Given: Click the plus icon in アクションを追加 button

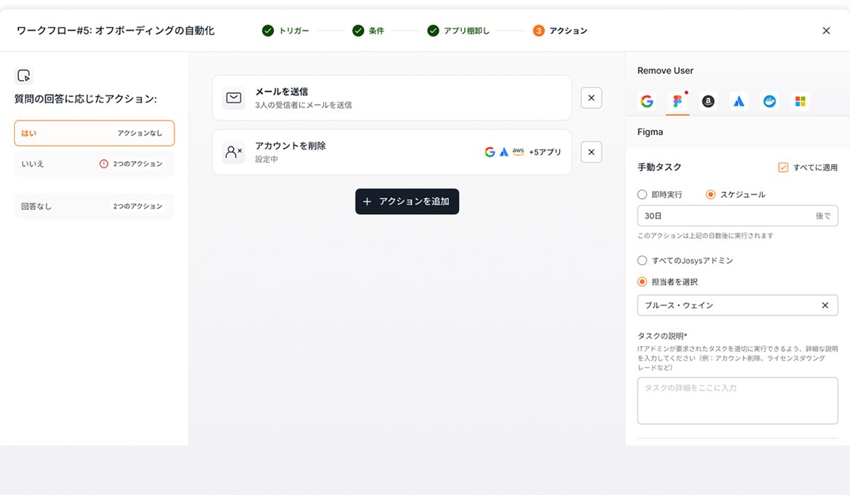Looking at the screenshot, I should pyautogui.click(x=367, y=202).
